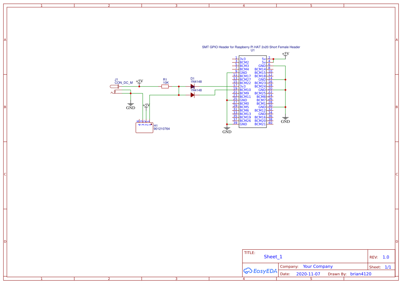
Task: Click the date 2020-11-07
Action: point(308,274)
